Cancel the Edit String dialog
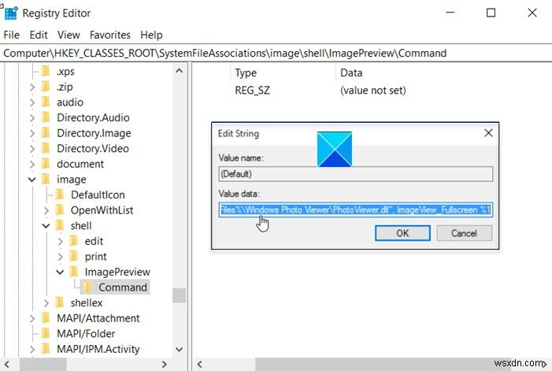Image resolution: width=552 pixels, height=371 pixels. coord(464,233)
